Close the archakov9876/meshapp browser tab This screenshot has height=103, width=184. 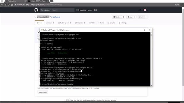click(x=47, y=1)
